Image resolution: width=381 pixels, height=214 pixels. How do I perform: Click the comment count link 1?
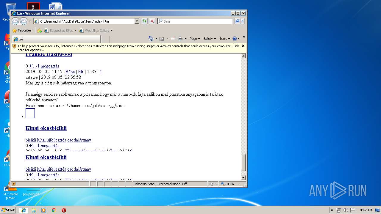tap(101, 72)
